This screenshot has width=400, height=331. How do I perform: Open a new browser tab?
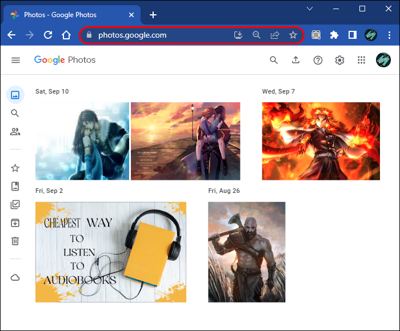[153, 15]
